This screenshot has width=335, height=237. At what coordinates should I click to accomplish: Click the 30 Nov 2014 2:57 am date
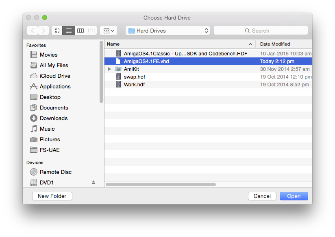point(285,69)
